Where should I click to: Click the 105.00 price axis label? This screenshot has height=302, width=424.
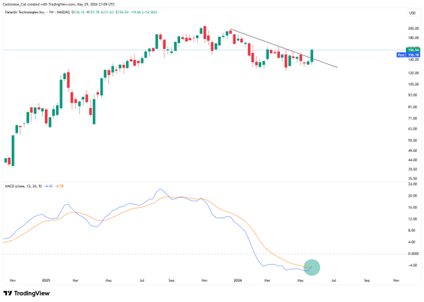[413, 84]
